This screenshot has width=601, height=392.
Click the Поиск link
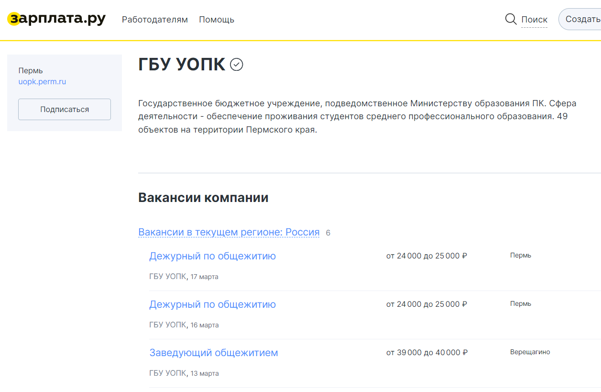(534, 20)
